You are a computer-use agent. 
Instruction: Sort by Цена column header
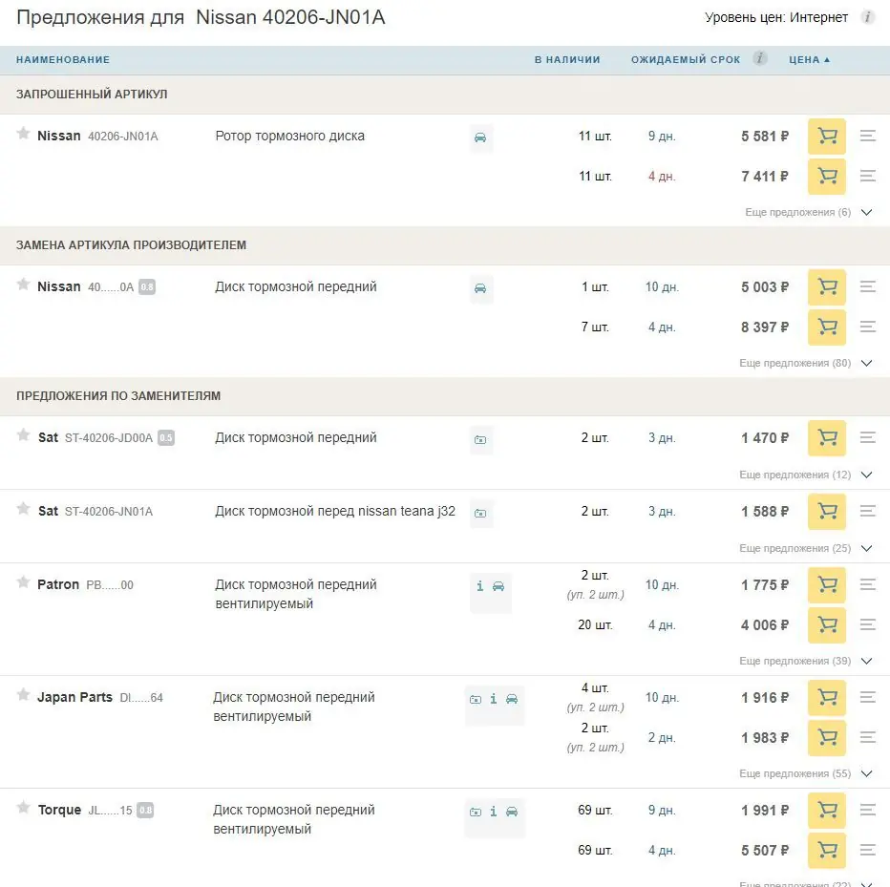click(x=809, y=59)
